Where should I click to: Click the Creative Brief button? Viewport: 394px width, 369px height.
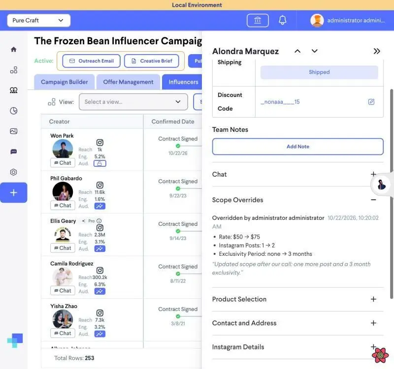tap(152, 61)
